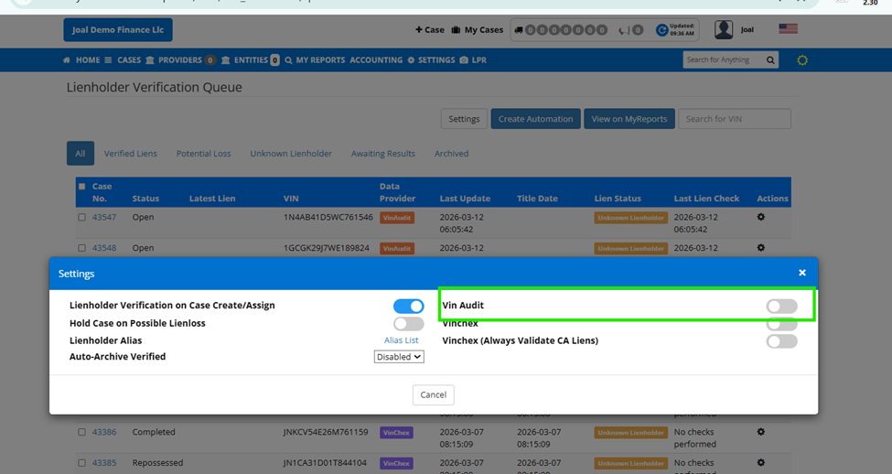
Task: Enable Vinchex Always Validate CA Liens switch
Action: point(781,340)
